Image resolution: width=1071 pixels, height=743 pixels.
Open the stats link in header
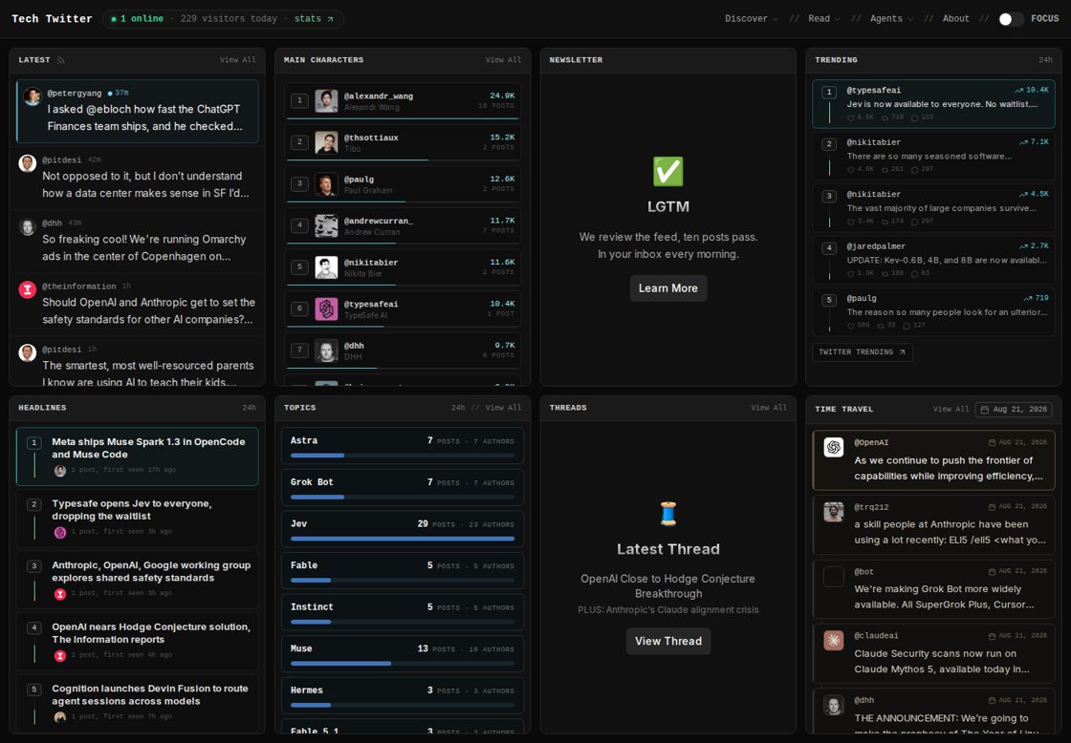[x=314, y=19]
